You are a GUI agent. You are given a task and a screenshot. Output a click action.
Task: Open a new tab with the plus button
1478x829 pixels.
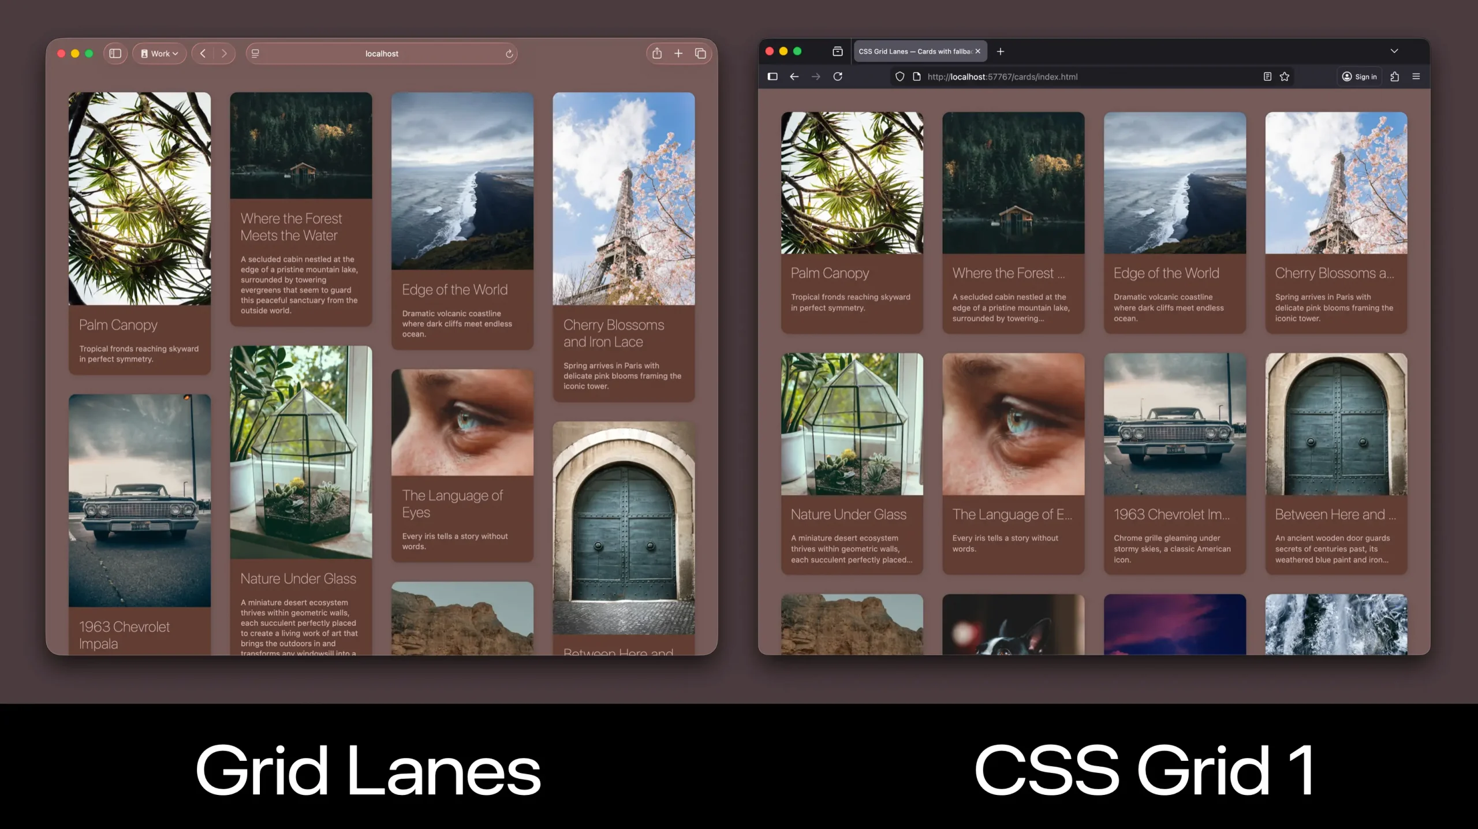click(x=1001, y=51)
